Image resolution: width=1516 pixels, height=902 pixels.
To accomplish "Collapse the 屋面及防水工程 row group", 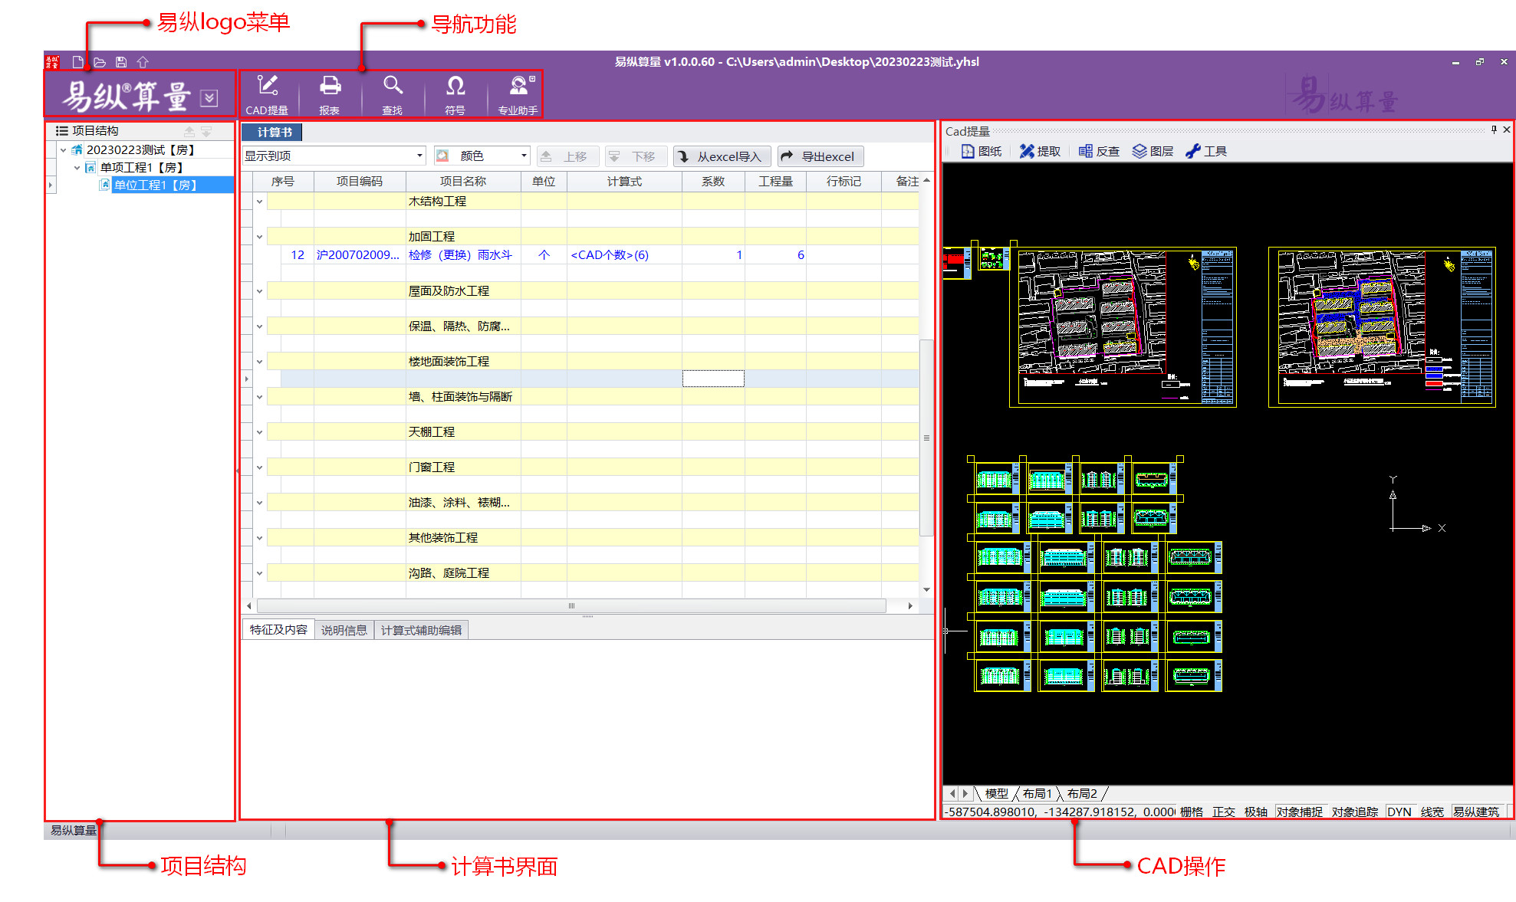I will tap(259, 291).
